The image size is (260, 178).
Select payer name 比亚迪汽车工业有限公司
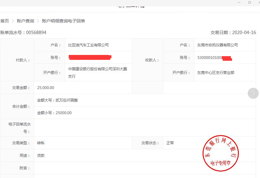[x=88, y=45]
